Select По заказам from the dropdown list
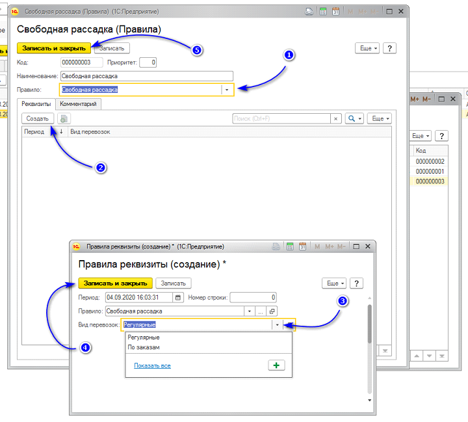Viewport: 468px width, 422px height. pos(144,347)
